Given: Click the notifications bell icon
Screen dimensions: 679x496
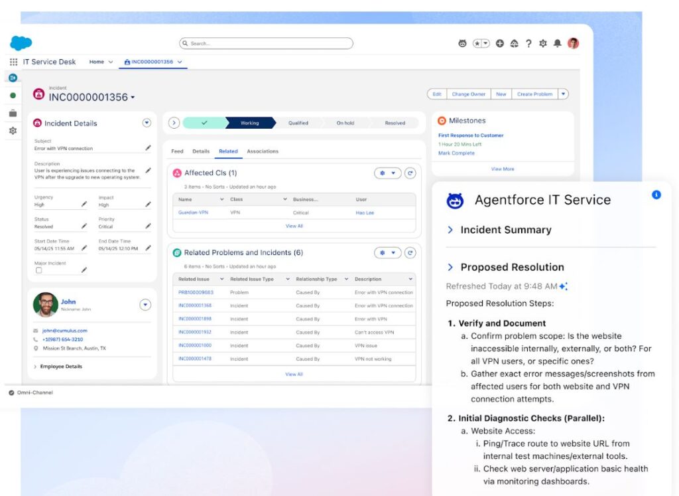Looking at the screenshot, I should click(558, 43).
